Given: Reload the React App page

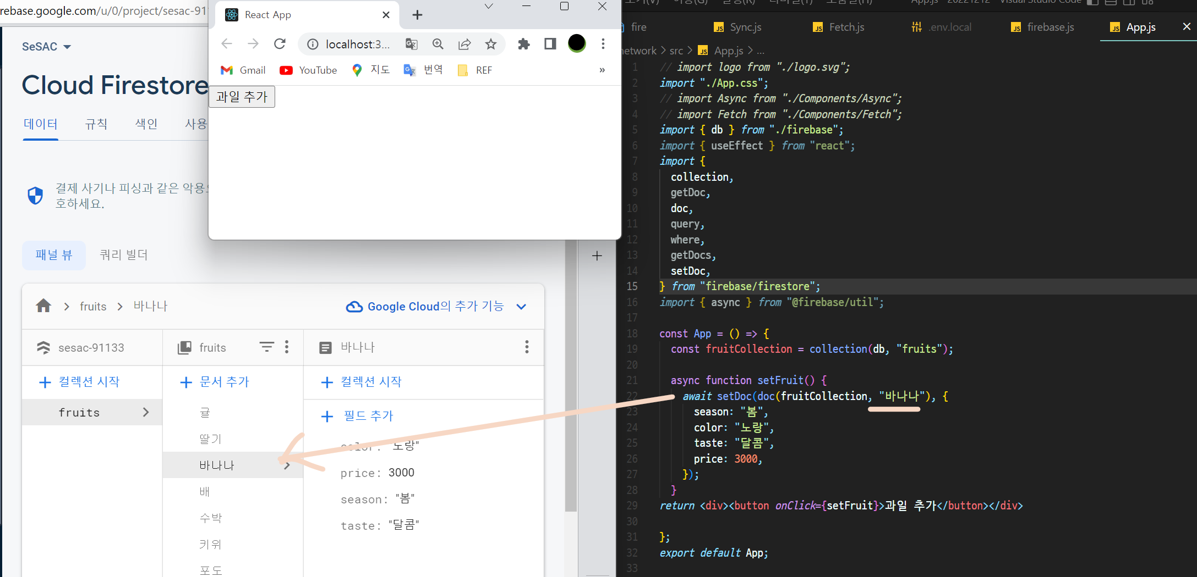Looking at the screenshot, I should click(280, 44).
